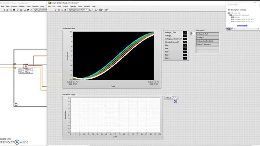Click Voltage_1_Test field in WFM Name array
260x146 pixels.
[208, 34]
